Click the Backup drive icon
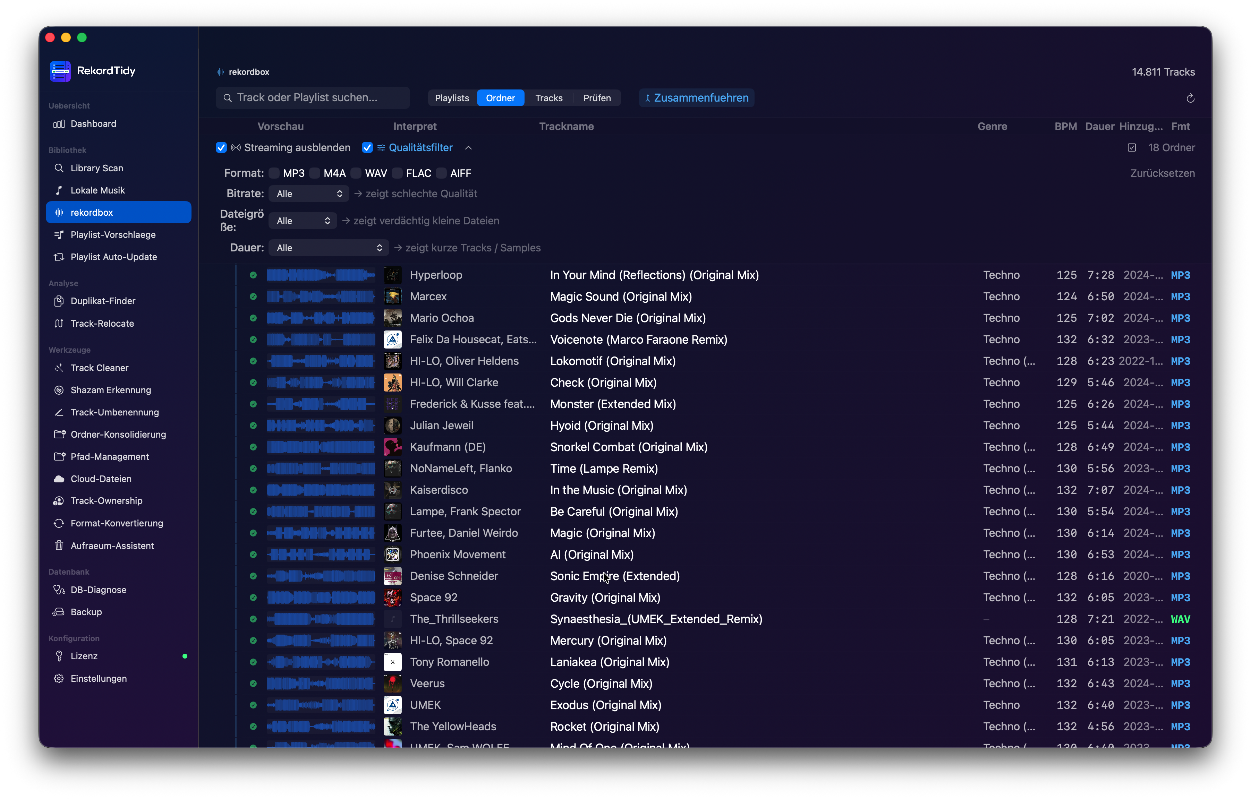 (59, 612)
